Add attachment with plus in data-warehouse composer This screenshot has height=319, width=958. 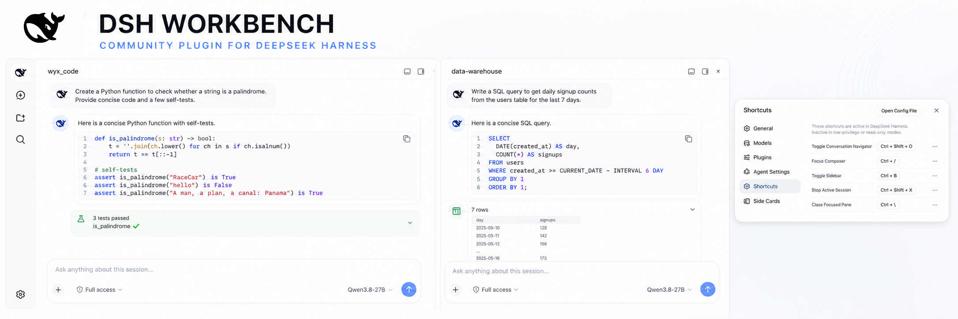pyautogui.click(x=456, y=289)
